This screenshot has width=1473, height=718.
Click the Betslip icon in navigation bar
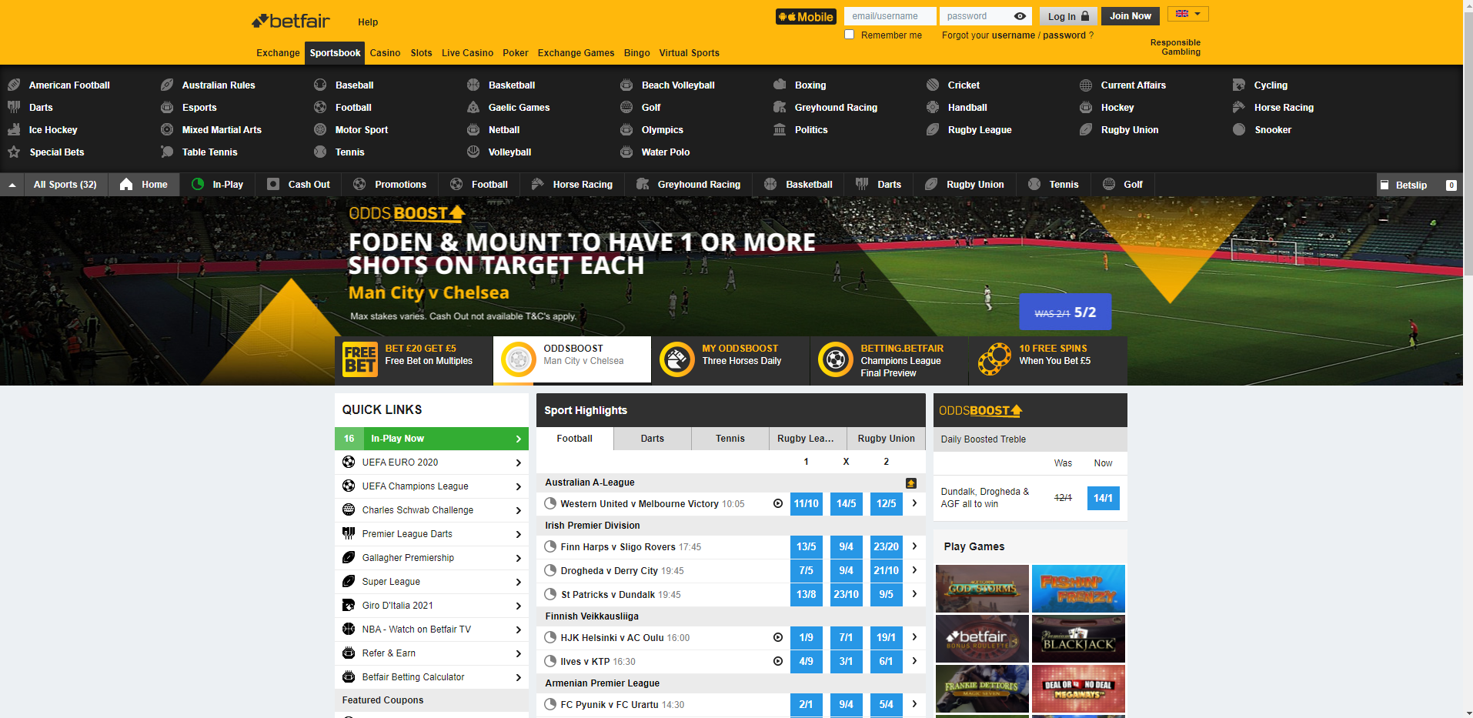pyautogui.click(x=1384, y=185)
